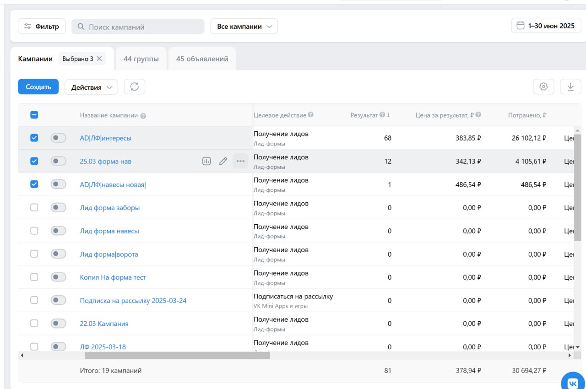The image size is (586, 389).
Task: Toggle the select-all header checkbox
Action: [x=34, y=115]
